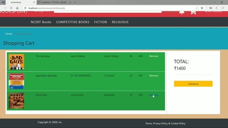Select publisher 'S. Chand'

(x=109, y=76)
